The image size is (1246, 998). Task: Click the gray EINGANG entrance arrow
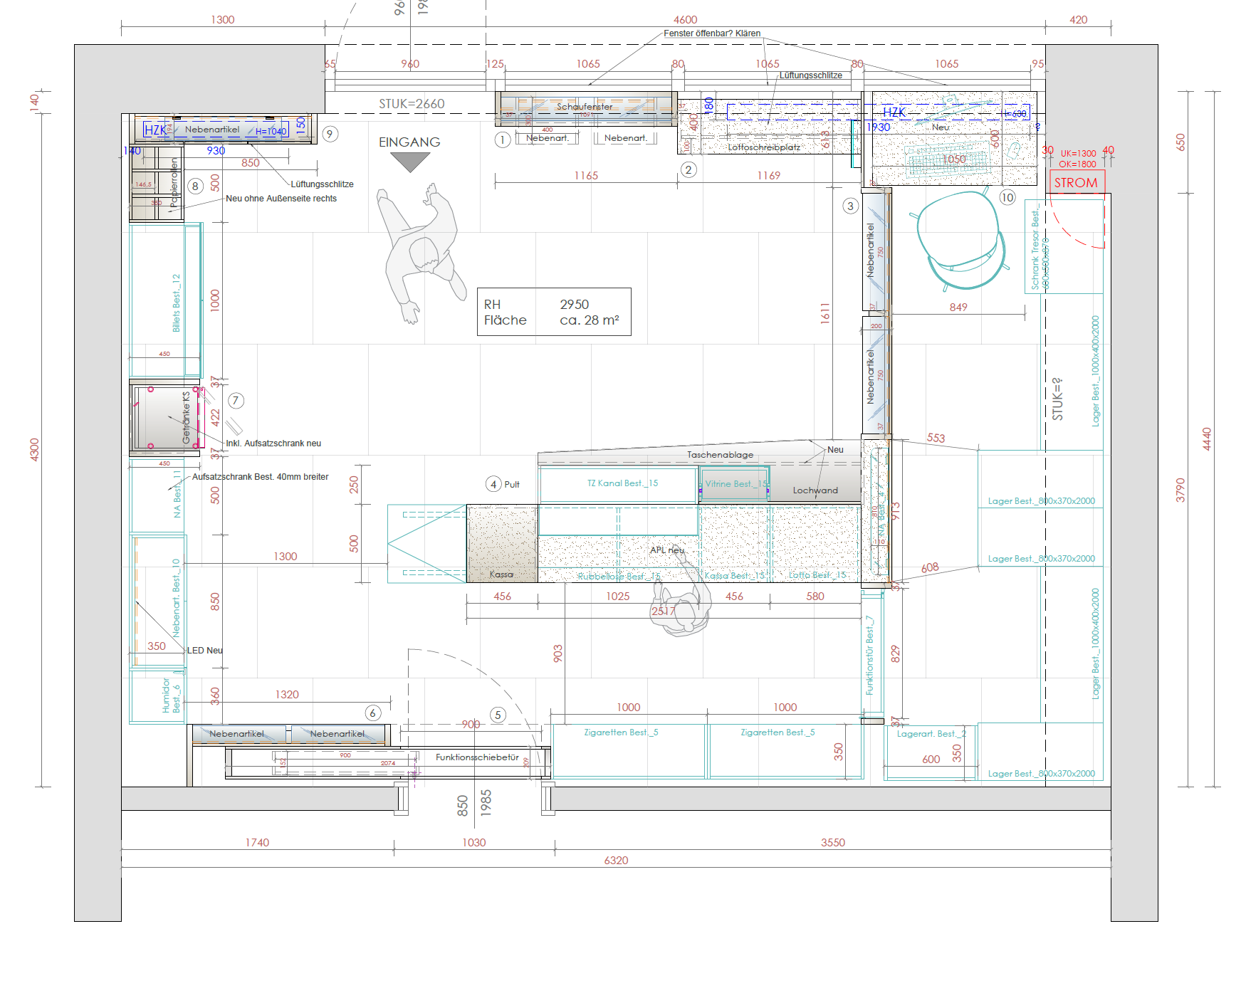410,162
